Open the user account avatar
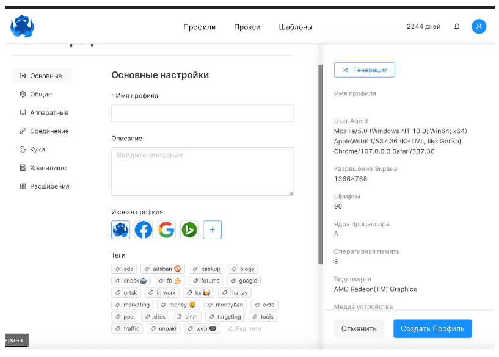This screenshot has width=499, height=357. [x=479, y=27]
